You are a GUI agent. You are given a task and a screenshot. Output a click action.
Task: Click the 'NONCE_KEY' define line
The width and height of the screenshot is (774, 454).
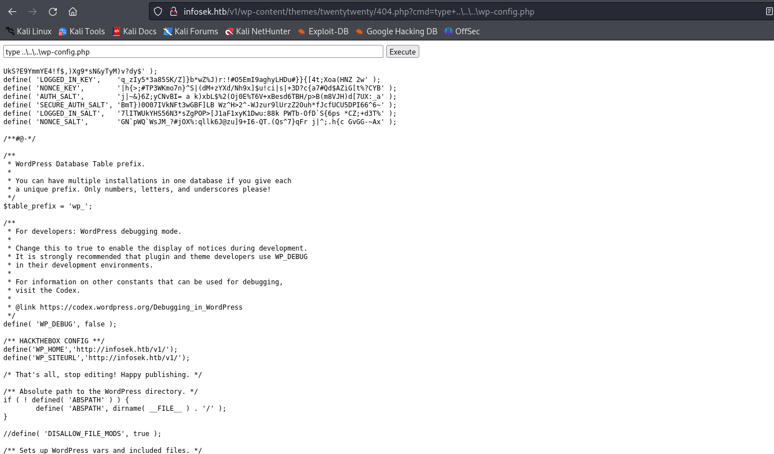pyautogui.click(x=200, y=88)
